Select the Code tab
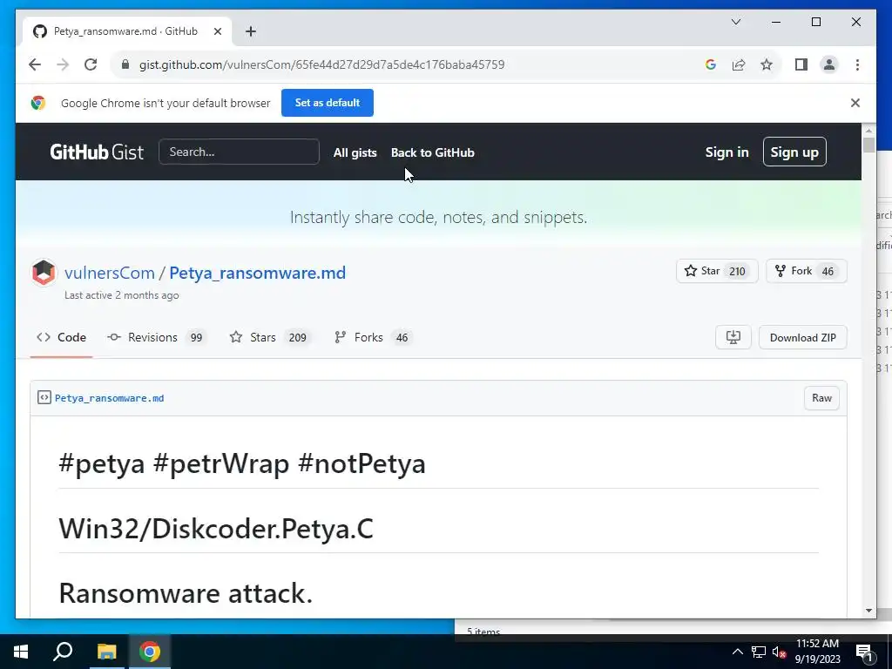This screenshot has height=669, width=892. [62, 337]
